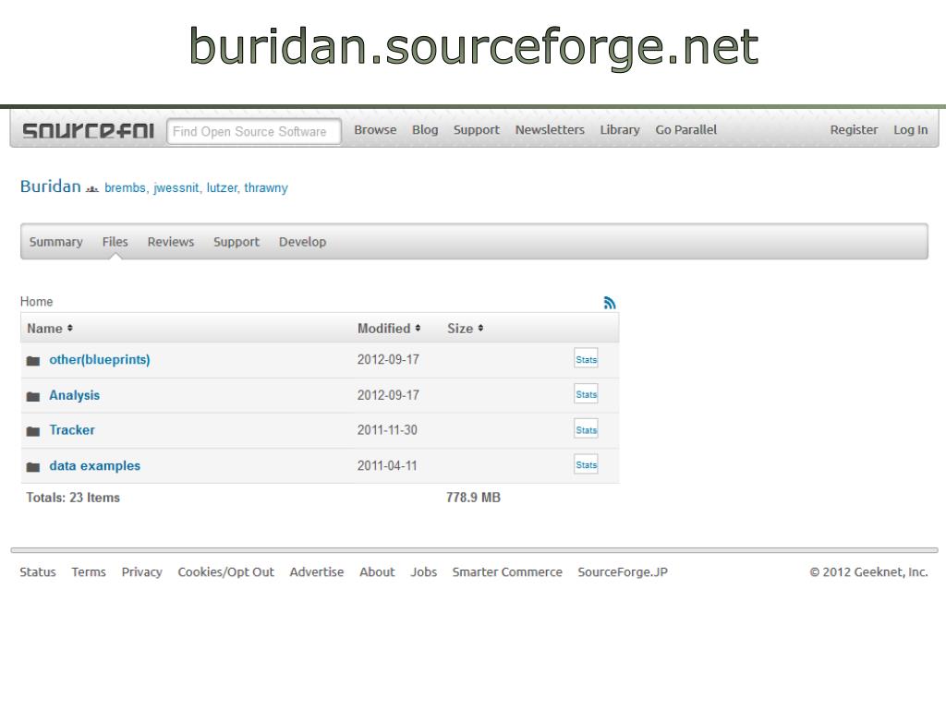Click the Browse menu item
The width and height of the screenshot is (946, 709).
click(375, 129)
